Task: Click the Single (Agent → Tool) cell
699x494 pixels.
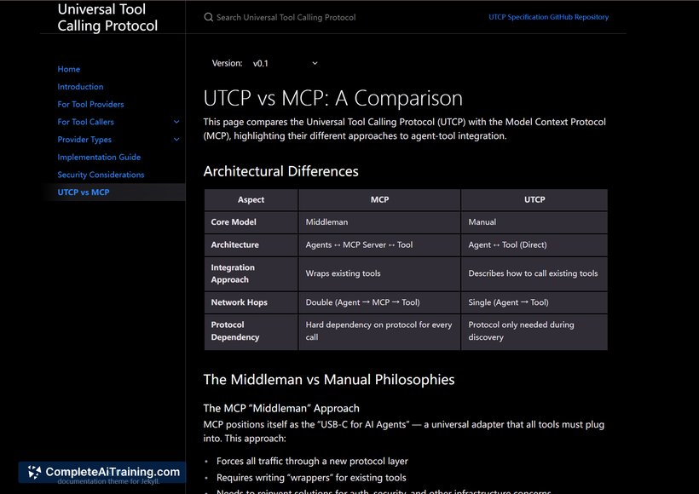Action: 534,302
